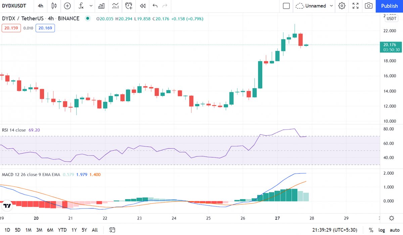Set the date range to All
Image resolution: width=403 pixels, height=235 pixels.
(95, 230)
